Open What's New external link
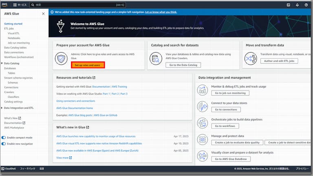 tap(13, 118)
